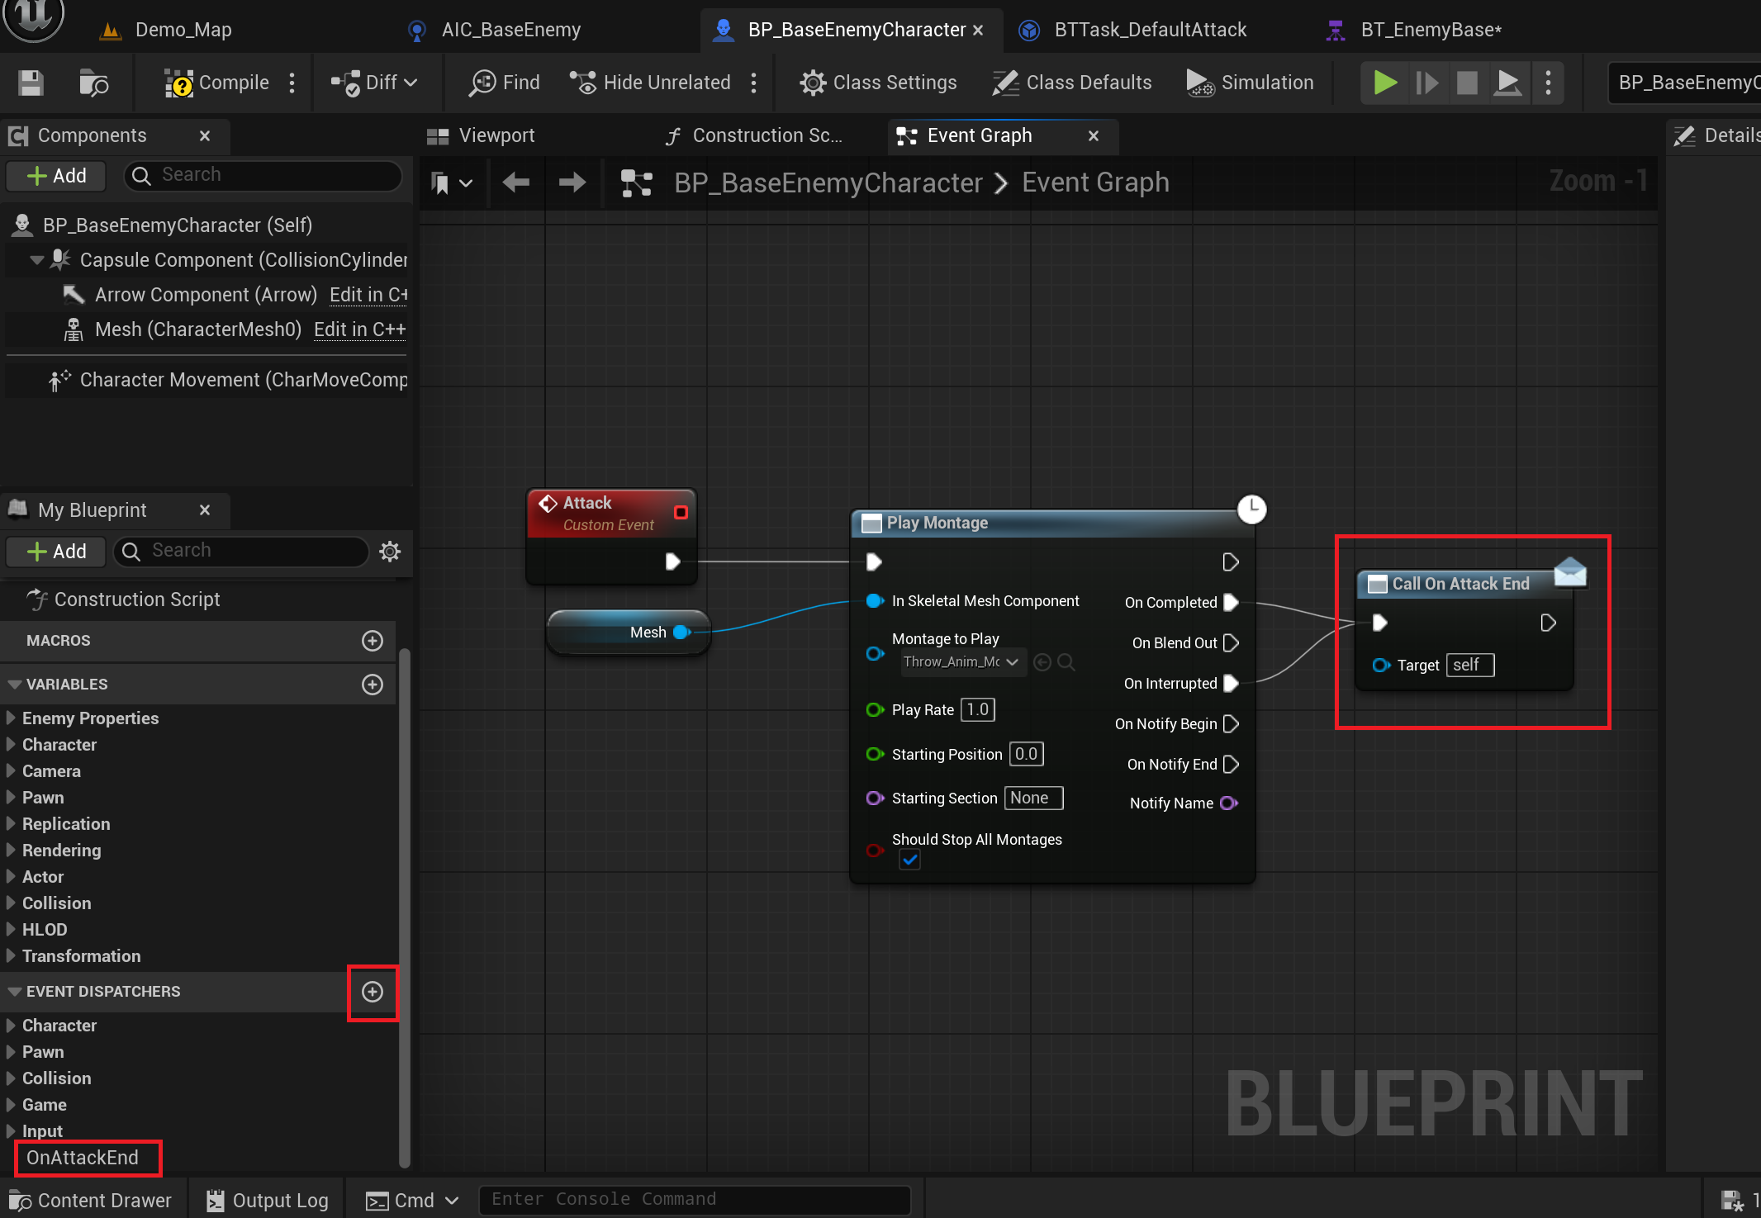Viewport: 1761px width, 1218px height.
Task: Open the BTTask_DefaultAttack tab
Action: pyautogui.click(x=1149, y=30)
